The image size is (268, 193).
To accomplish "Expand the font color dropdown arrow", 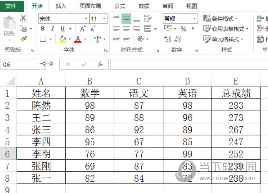I will click(x=85, y=39).
